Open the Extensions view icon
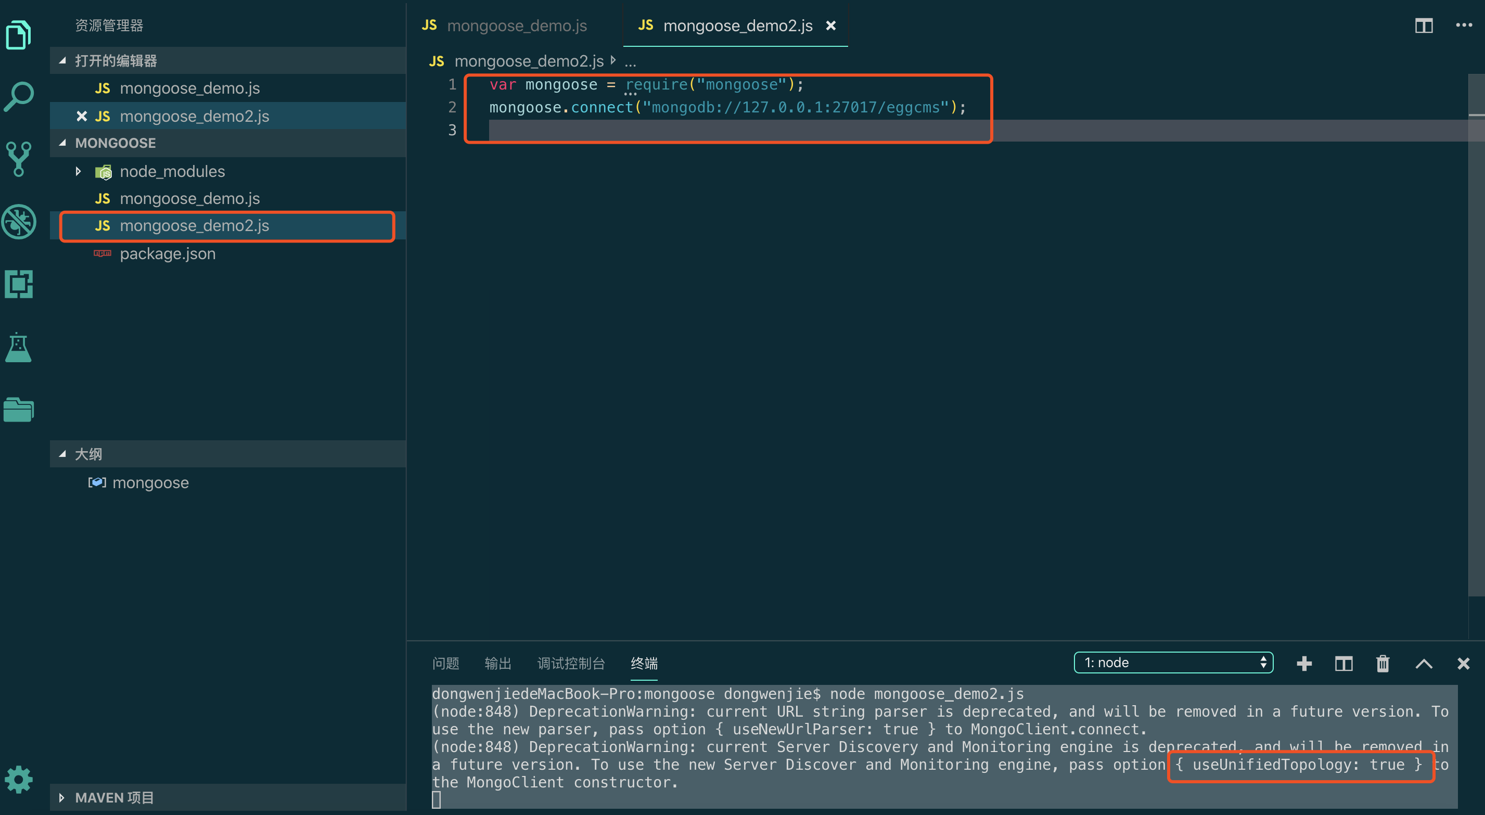Image resolution: width=1485 pixels, height=815 pixels. point(18,284)
